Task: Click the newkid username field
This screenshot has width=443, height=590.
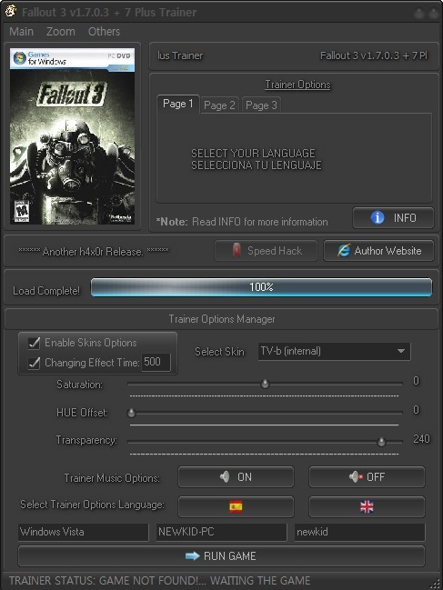Action: tap(359, 532)
